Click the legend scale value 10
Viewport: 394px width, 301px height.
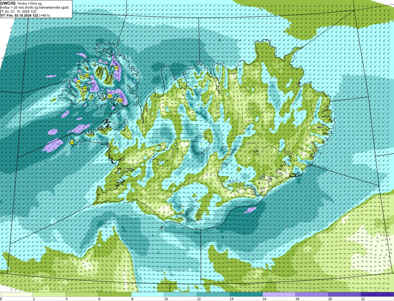click(x=166, y=299)
